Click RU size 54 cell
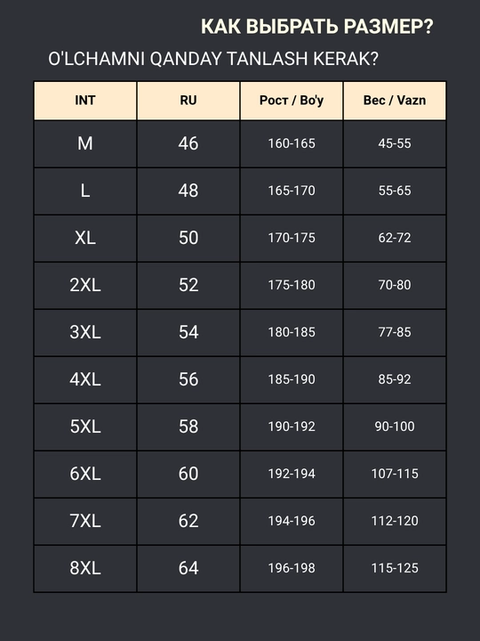Screen dimensions: 480x641 [x=188, y=332]
